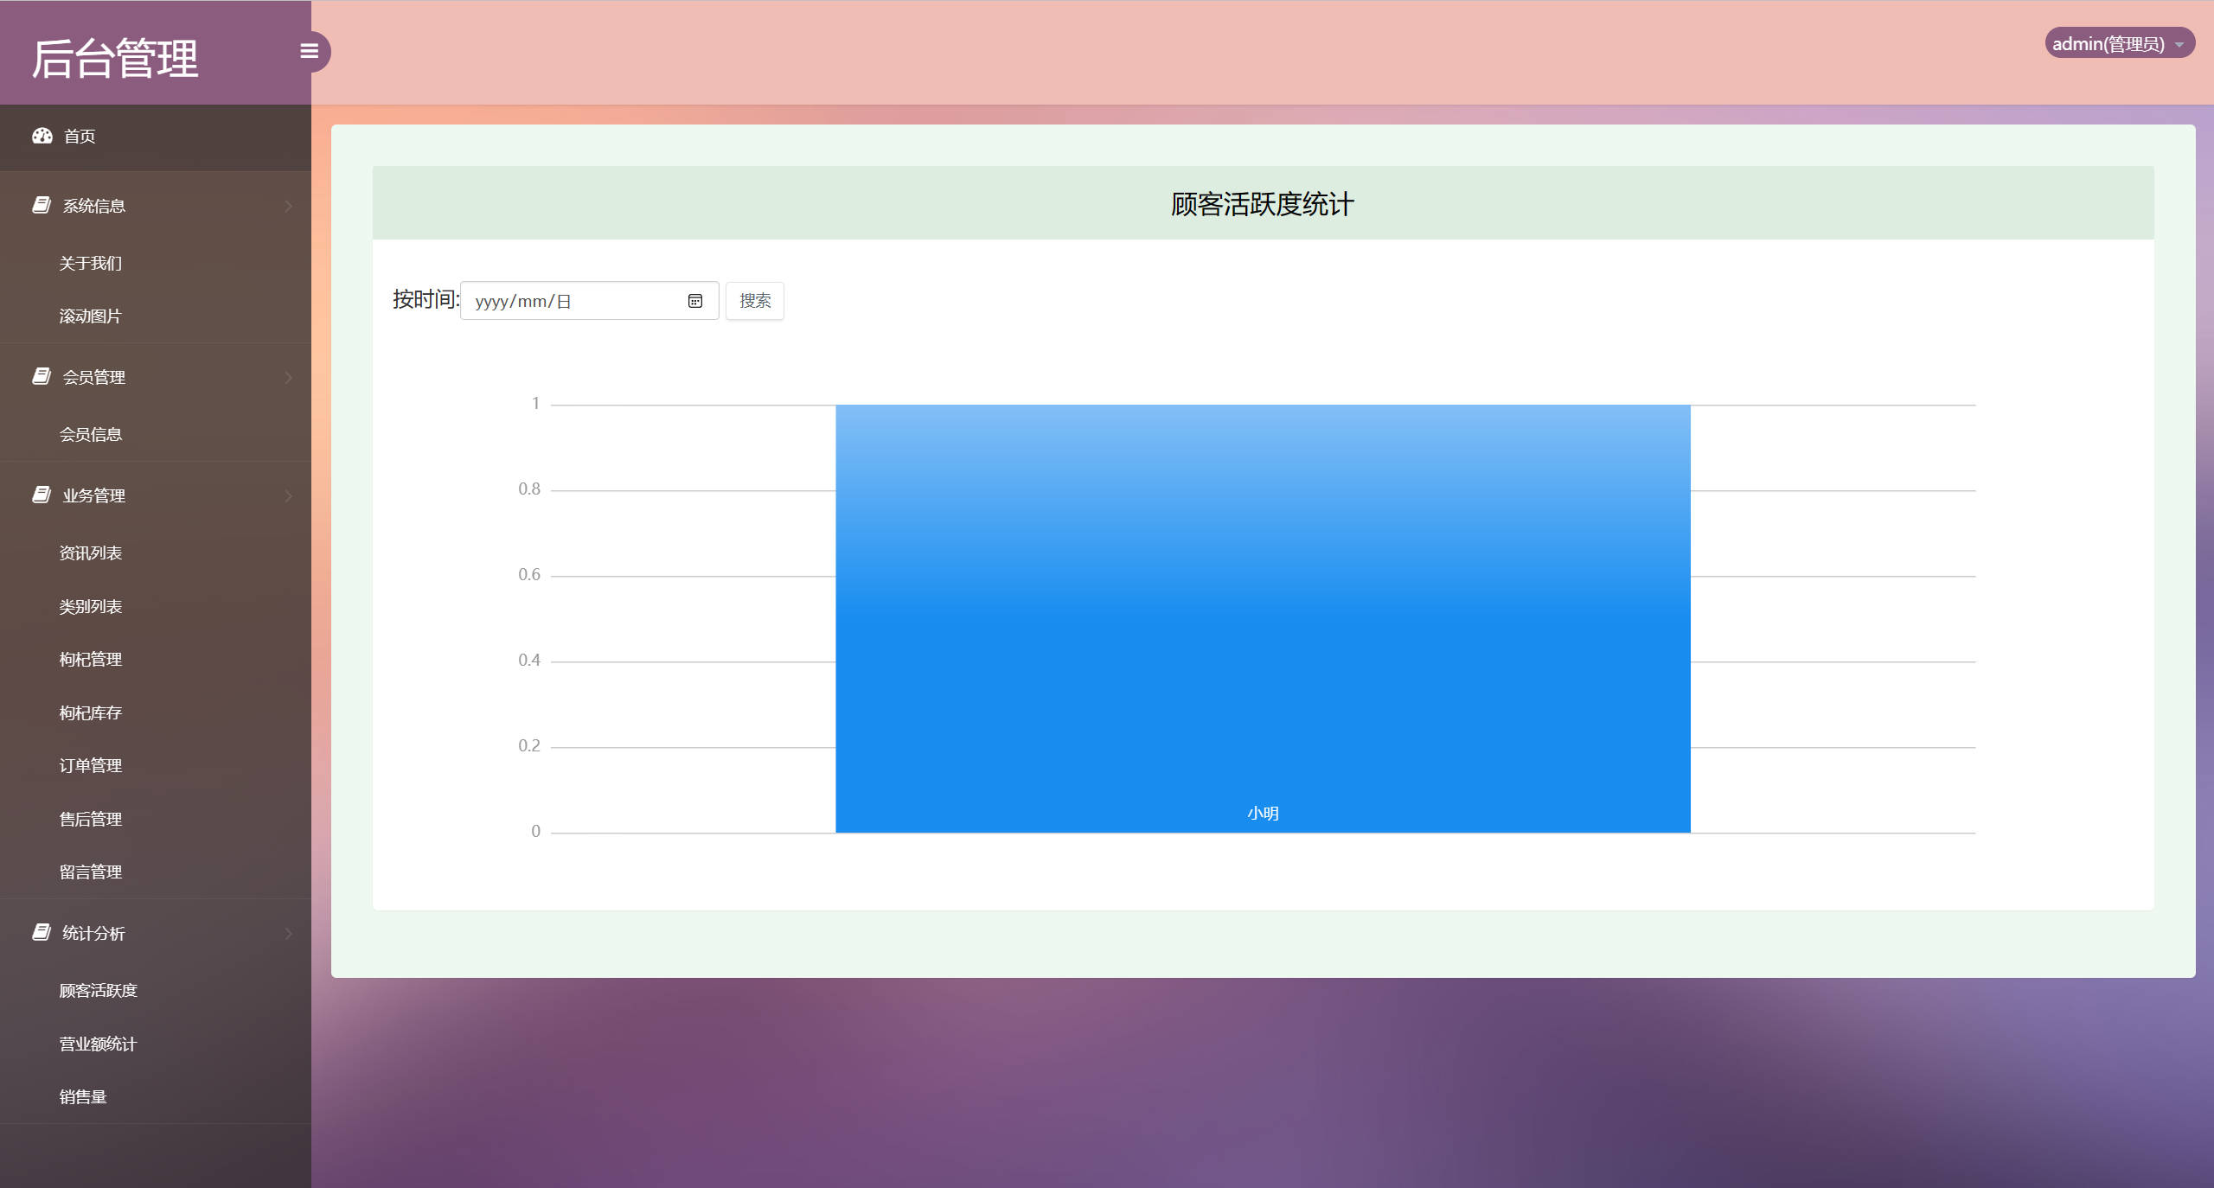Expand the 会员管理 section chevron
Image resolution: width=2214 pixels, height=1188 pixels.
tap(288, 377)
